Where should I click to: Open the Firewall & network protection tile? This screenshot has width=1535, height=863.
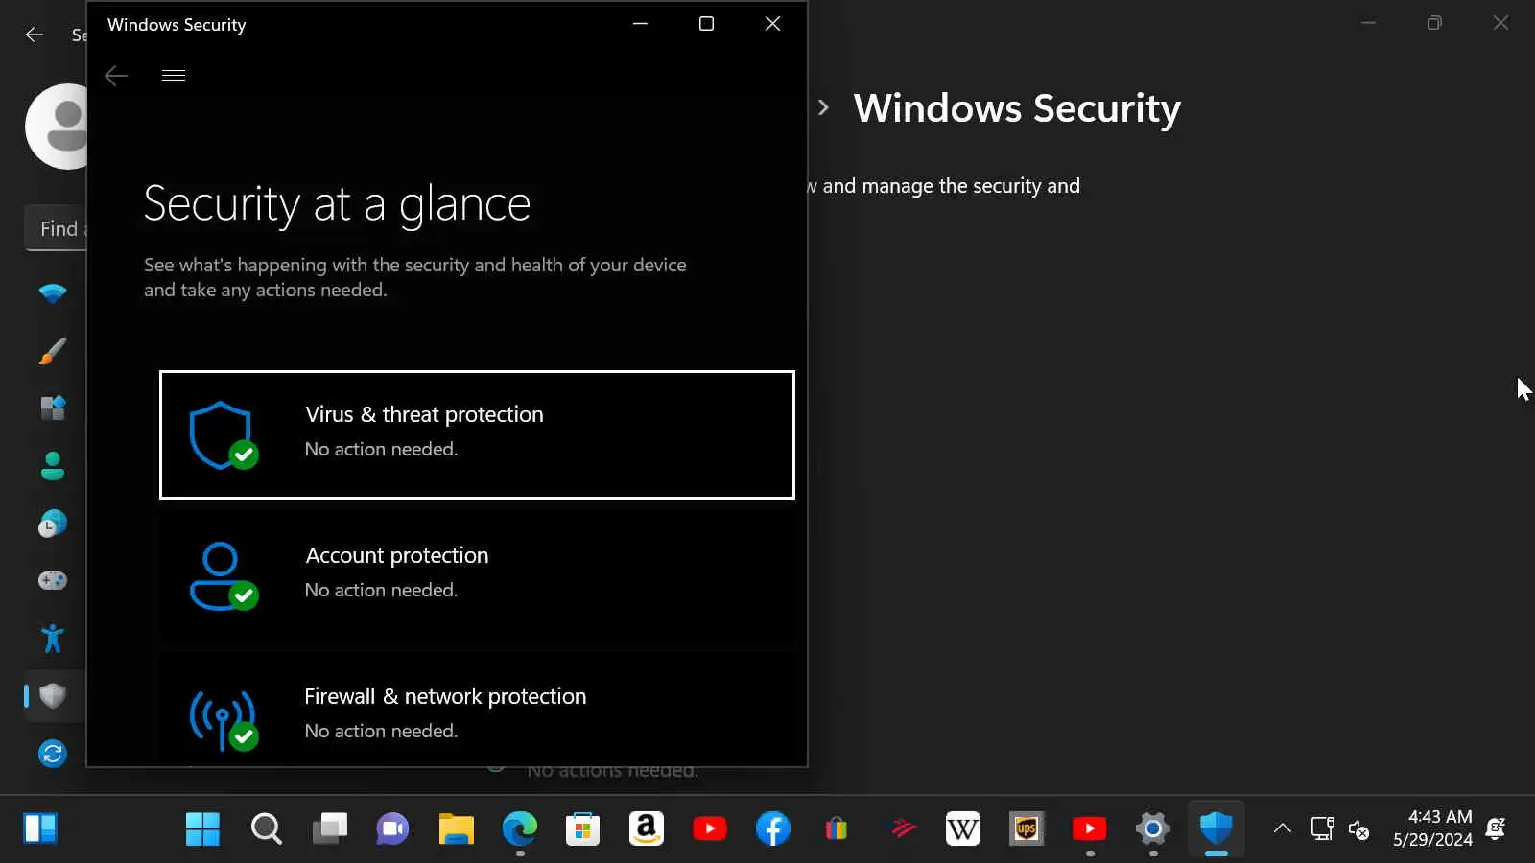[477, 711]
